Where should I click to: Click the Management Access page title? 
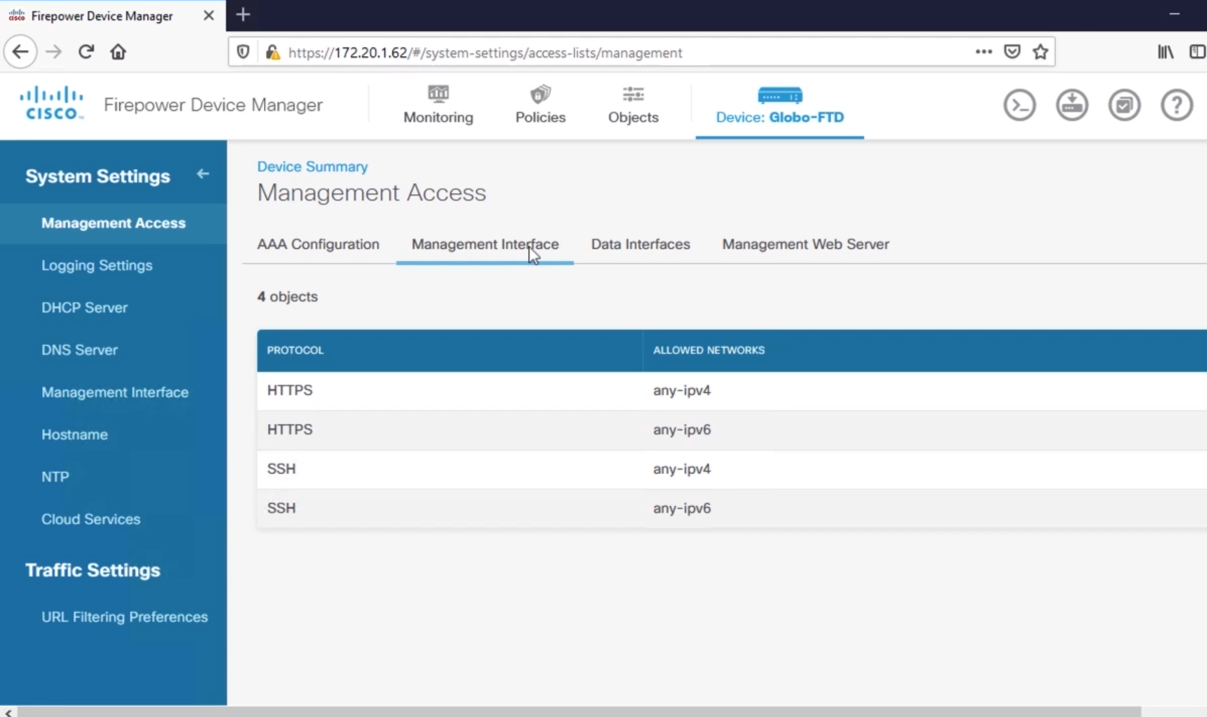[x=372, y=193]
